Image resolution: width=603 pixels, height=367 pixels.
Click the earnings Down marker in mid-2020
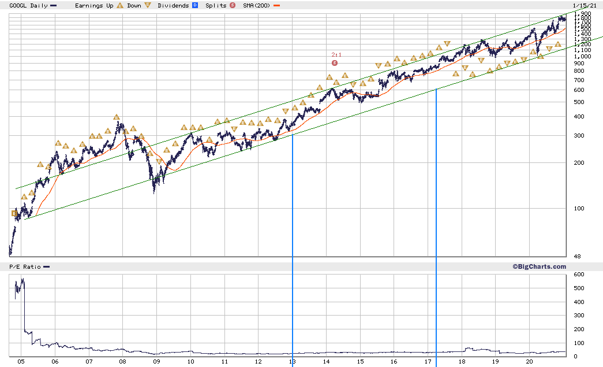549,49
